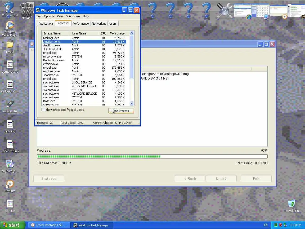Select the ctfmon.exe process row
The height and width of the screenshot is (229, 305).
(84, 64)
